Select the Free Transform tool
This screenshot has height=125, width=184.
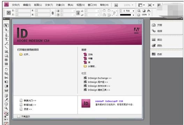[x=6, y=82]
